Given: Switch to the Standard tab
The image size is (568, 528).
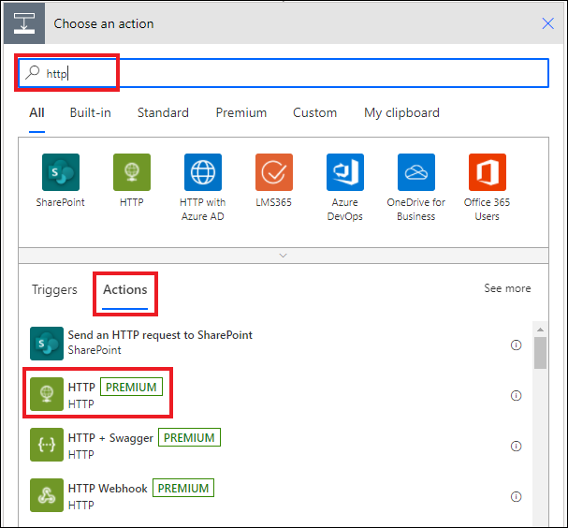Looking at the screenshot, I should click(163, 112).
